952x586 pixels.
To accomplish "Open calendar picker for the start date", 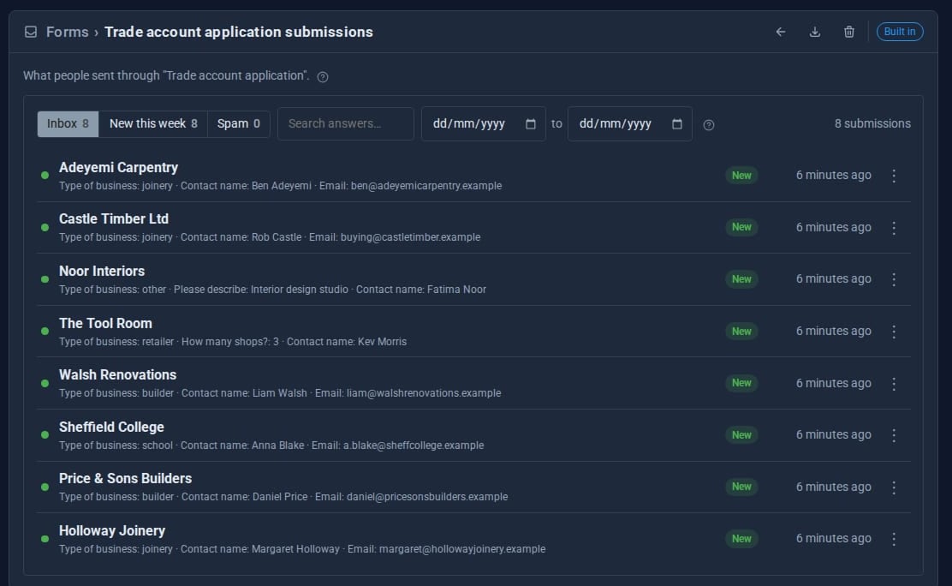I will [531, 124].
